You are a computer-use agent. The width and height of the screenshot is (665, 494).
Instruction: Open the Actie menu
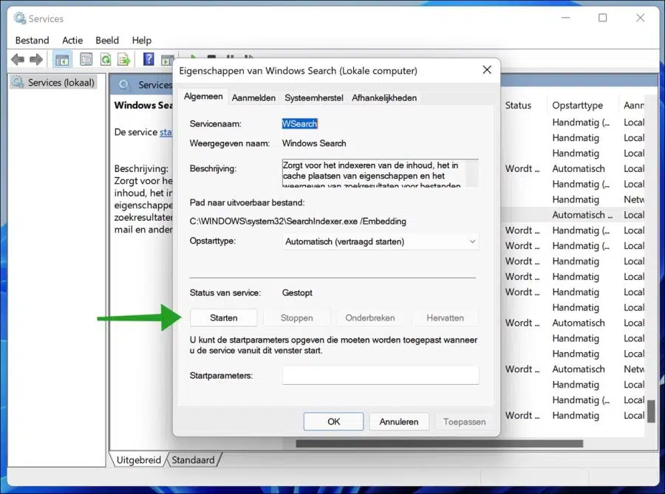(x=72, y=41)
